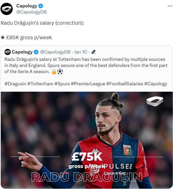Viewport: 173px width, 191px height.
Task: Click the stadium logo watermark on the photo
Action: click(x=155, y=101)
